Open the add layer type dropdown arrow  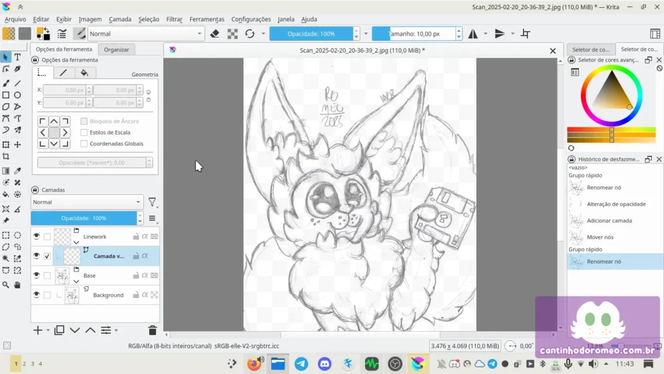click(x=48, y=330)
